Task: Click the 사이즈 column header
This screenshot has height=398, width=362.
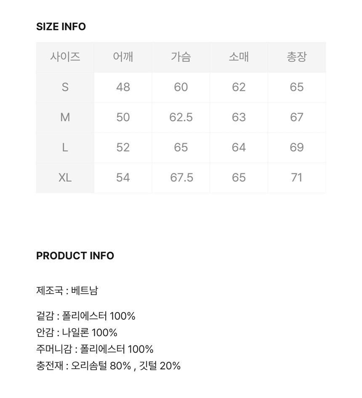Action: click(x=65, y=57)
